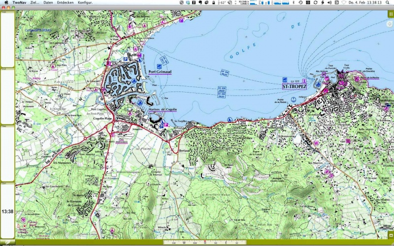Click the blue diving icon left of Port Grimaud label

pos(159,66)
